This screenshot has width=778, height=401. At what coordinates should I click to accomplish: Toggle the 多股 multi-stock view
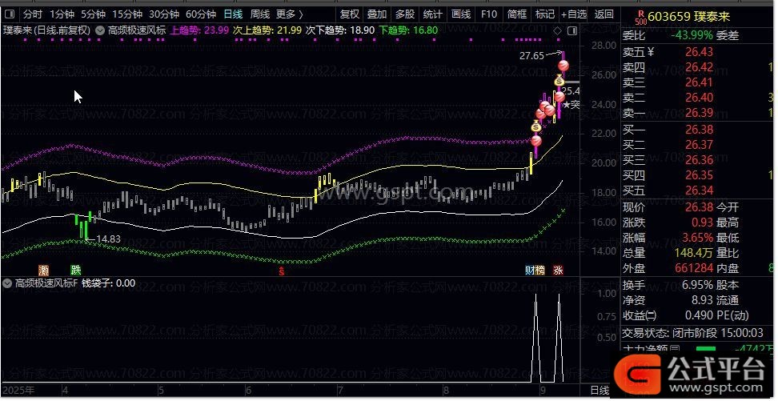point(404,14)
